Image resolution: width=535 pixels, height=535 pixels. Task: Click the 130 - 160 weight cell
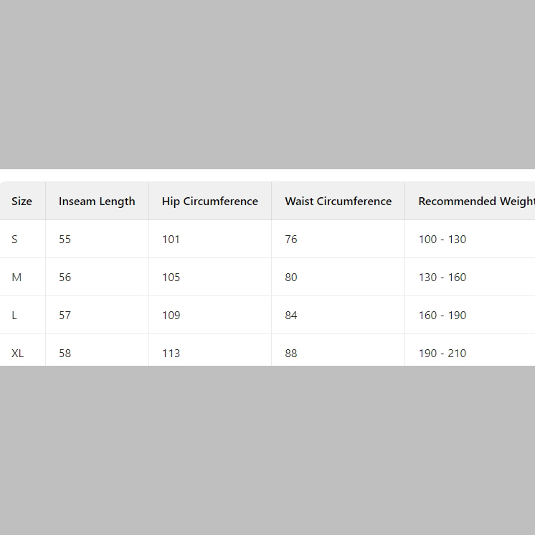point(442,278)
